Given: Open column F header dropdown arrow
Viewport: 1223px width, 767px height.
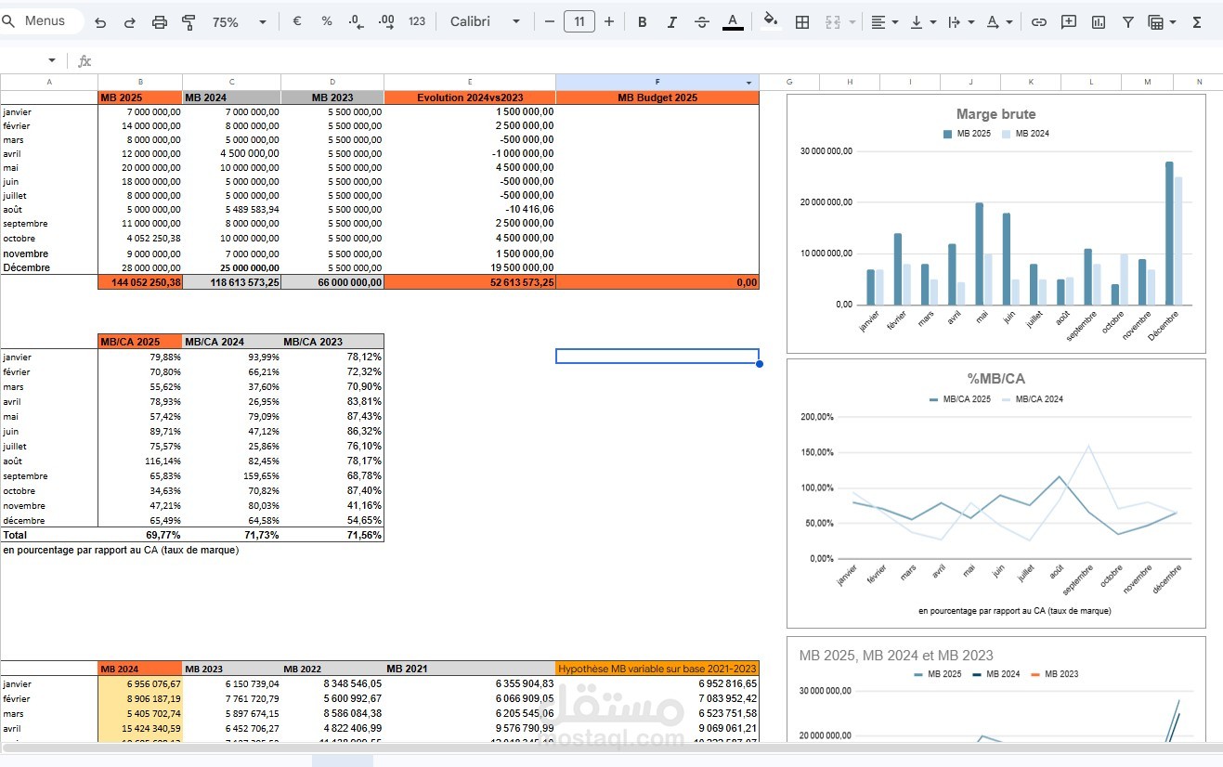Looking at the screenshot, I should (x=748, y=83).
